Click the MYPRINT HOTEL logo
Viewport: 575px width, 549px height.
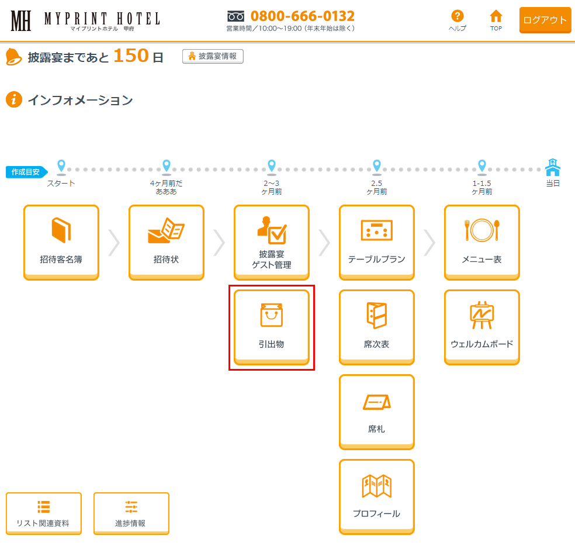pos(85,20)
